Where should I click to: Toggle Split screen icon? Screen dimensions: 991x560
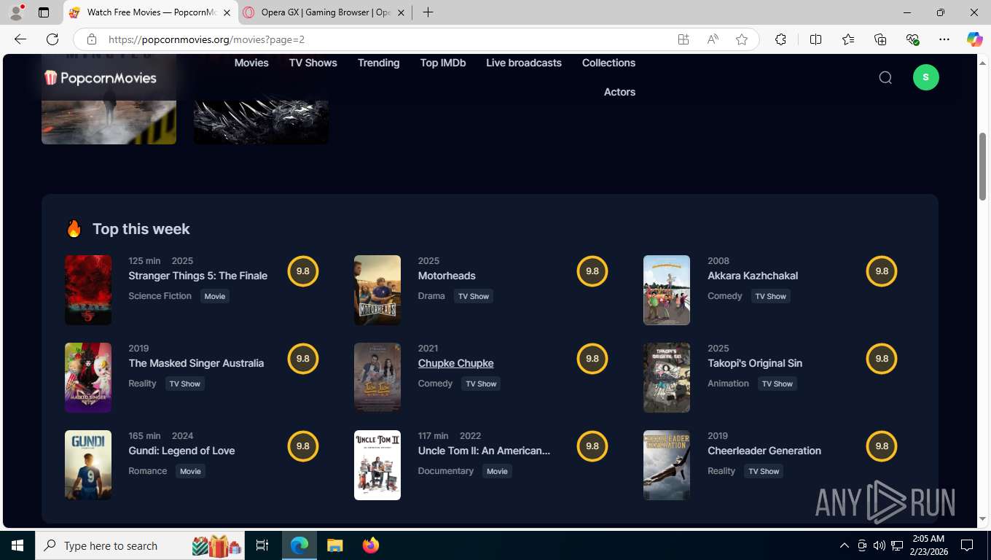click(816, 39)
